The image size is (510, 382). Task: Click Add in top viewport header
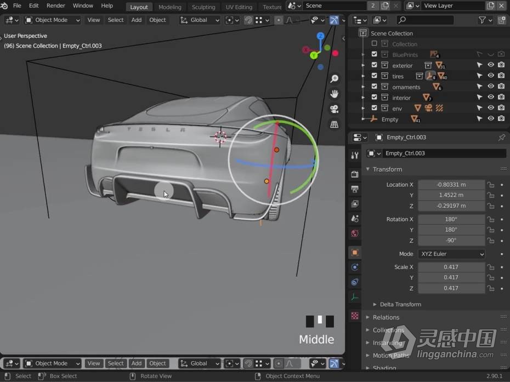pyautogui.click(x=137, y=20)
